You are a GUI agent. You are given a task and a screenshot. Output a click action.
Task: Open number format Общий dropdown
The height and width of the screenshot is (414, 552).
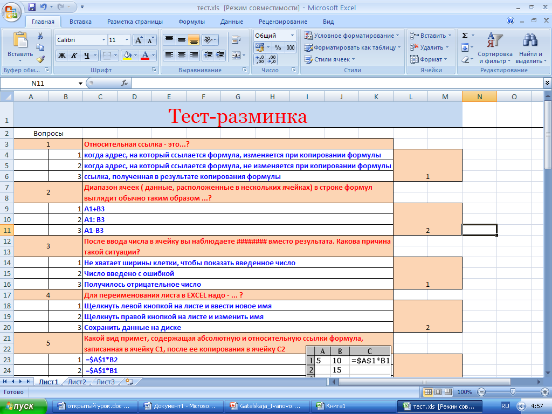[292, 36]
